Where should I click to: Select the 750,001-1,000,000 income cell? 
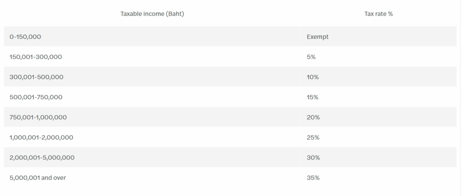point(152,117)
